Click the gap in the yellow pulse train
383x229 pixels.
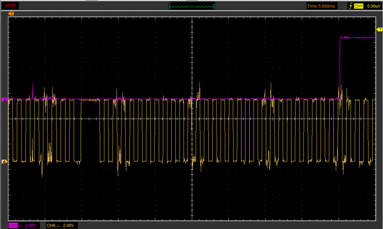point(90,130)
